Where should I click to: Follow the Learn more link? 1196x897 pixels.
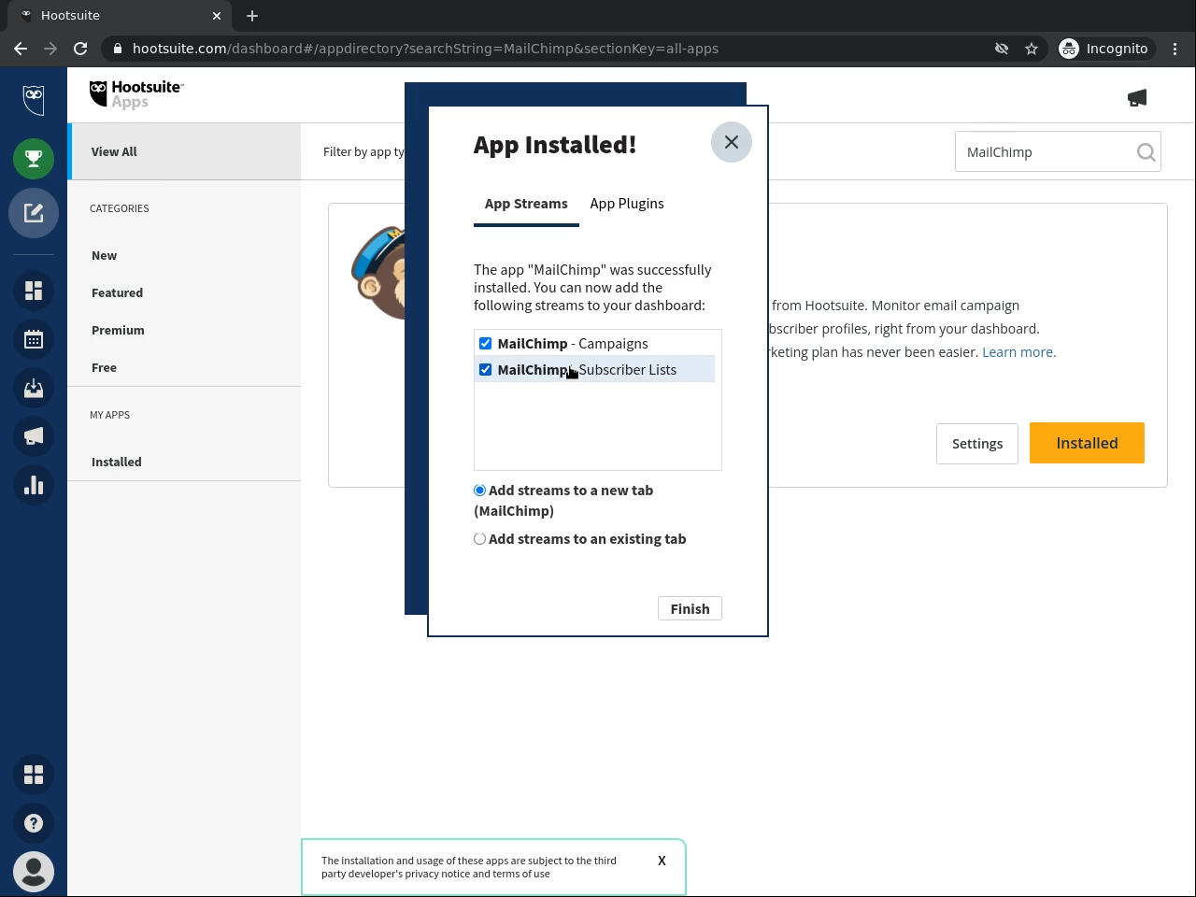pos(1018,352)
